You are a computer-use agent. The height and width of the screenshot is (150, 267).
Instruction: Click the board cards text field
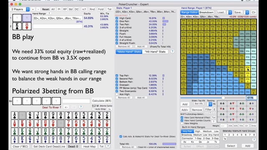coord(76,101)
